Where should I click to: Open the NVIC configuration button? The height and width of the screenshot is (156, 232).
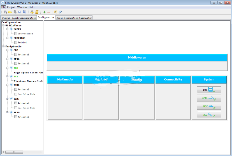point(209,106)
